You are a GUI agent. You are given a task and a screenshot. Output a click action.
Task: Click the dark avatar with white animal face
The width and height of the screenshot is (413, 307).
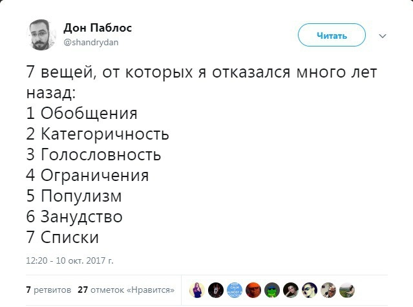point(216,290)
